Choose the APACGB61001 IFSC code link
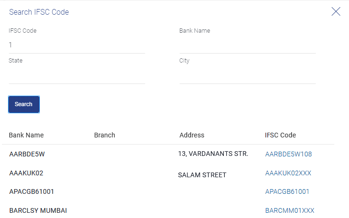This screenshot has height=218, width=349. 287,191
